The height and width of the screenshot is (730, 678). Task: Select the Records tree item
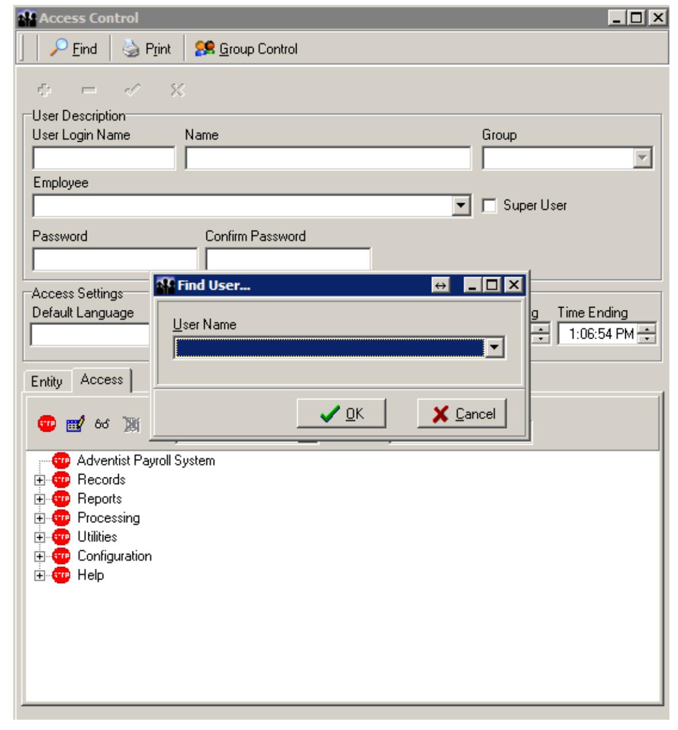click(x=102, y=480)
